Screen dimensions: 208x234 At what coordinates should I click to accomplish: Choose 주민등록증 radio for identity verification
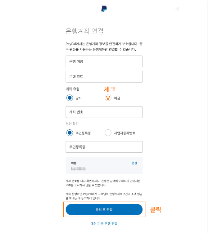point(70,133)
